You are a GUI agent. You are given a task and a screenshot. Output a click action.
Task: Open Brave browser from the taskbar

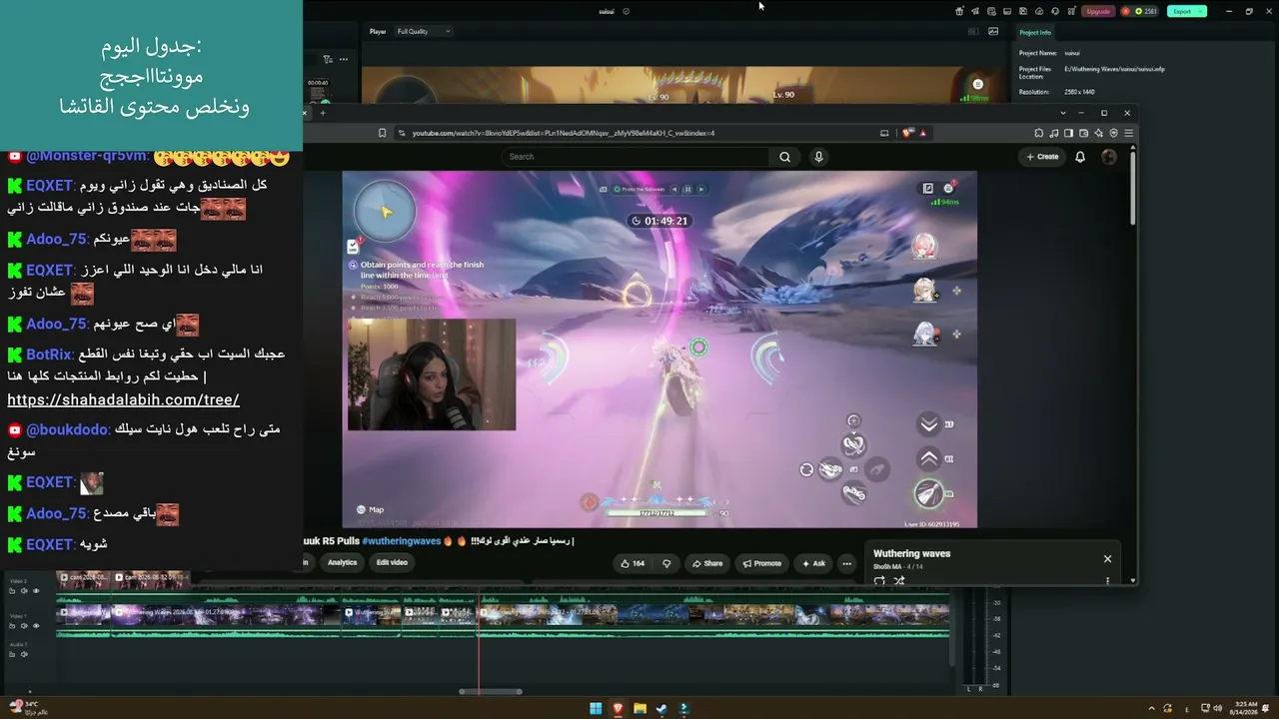click(x=618, y=709)
